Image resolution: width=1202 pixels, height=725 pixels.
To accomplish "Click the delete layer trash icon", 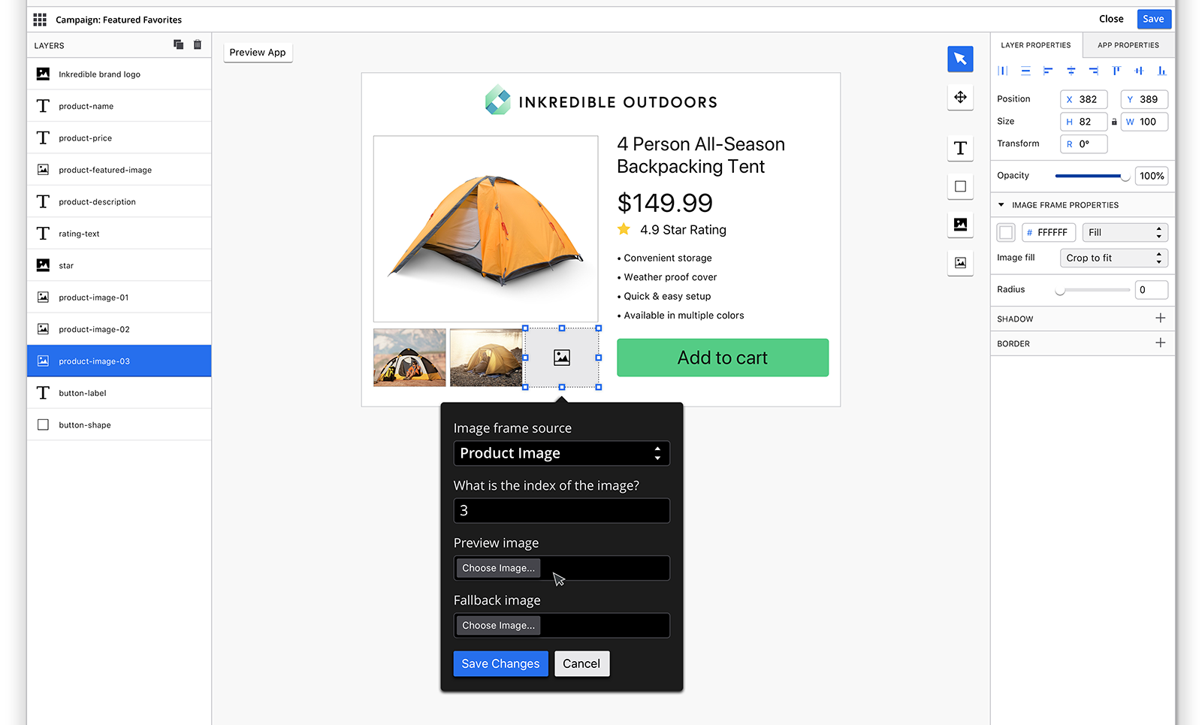I will click(198, 44).
